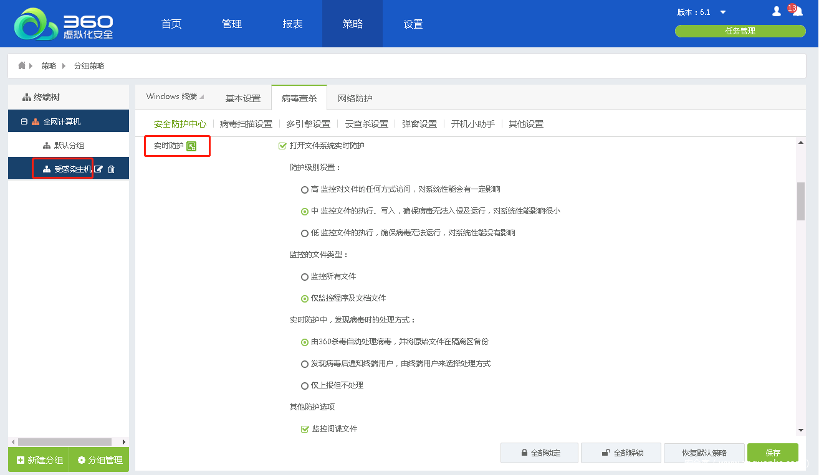The image size is (819, 475).
Task: Toggle the 监控间谍文件 checkbox
Action: [305, 429]
